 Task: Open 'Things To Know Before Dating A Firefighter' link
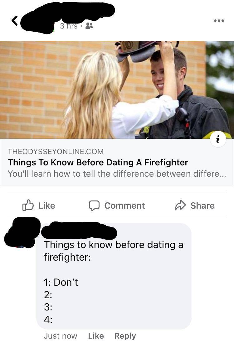pyautogui.click(x=98, y=163)
